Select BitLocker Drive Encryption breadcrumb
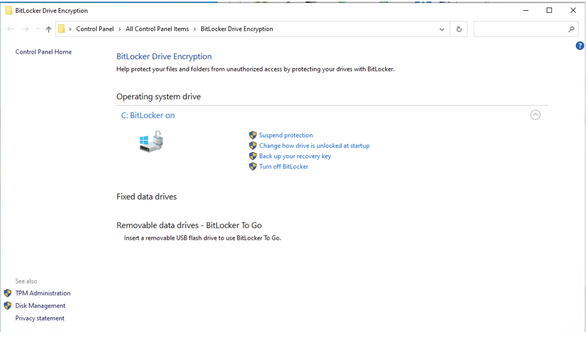 (x=237, y=29)
